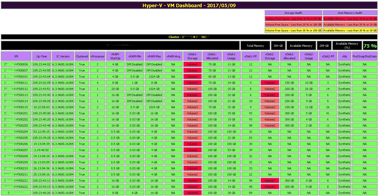
Task: Click up-time value 19.13:04:39
Action: (x=42, y=144)
